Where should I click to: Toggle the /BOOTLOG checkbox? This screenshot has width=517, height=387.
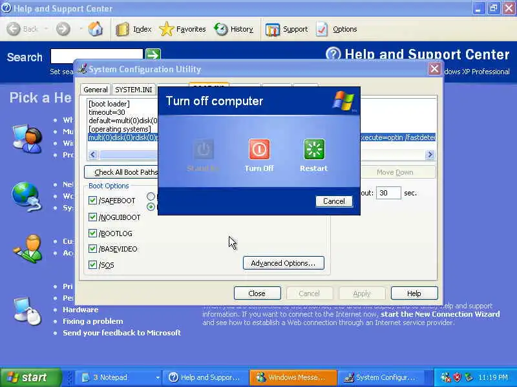tap(92, 233)
